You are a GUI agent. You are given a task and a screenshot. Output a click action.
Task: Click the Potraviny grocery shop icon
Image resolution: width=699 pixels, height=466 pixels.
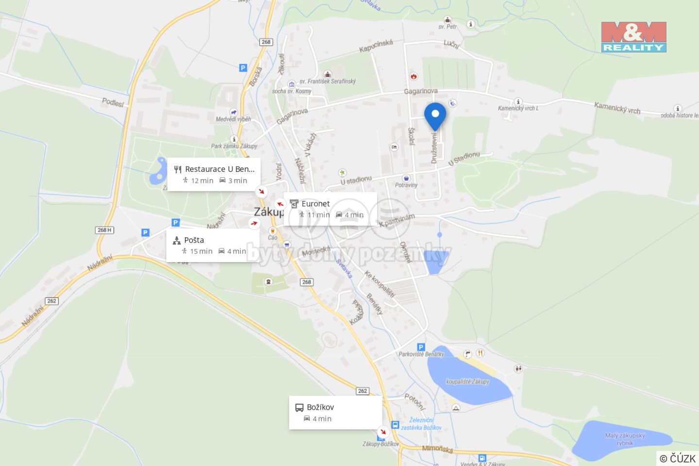click(406, 178)
